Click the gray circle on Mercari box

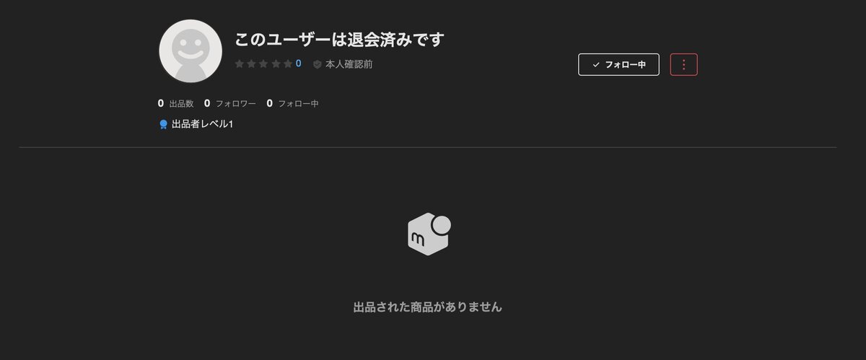click(x=441, y=225)
